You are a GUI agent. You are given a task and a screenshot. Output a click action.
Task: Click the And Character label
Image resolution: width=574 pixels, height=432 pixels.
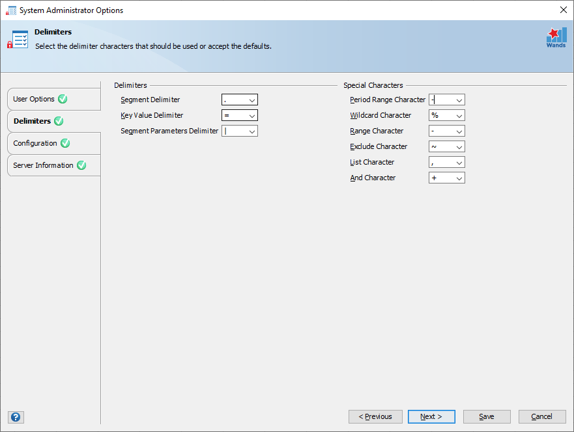373,178
